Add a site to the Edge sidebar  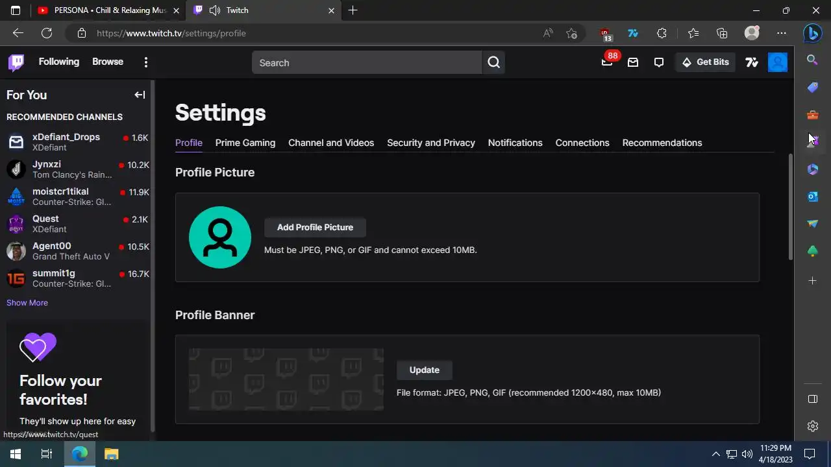click(x=812, y=281)
